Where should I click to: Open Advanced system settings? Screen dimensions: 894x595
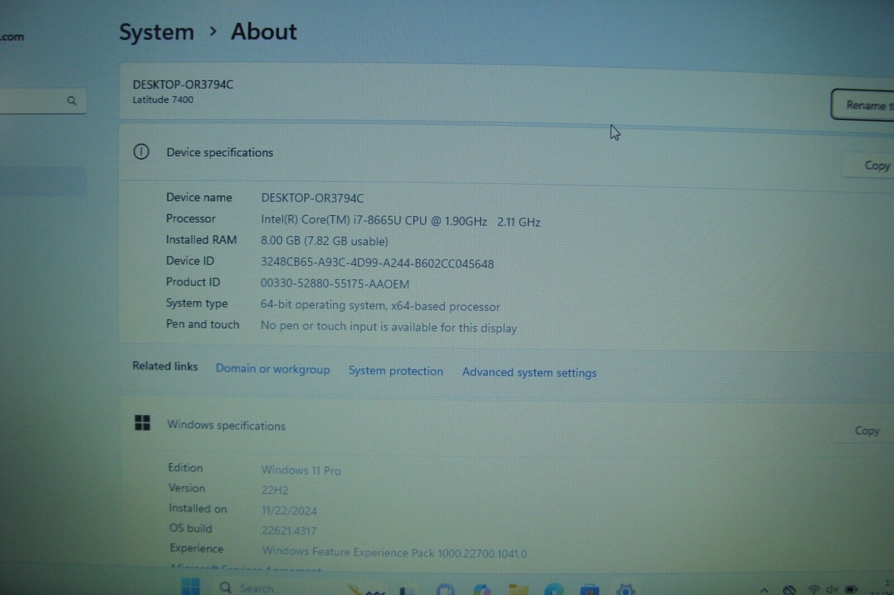click(529, 372)
